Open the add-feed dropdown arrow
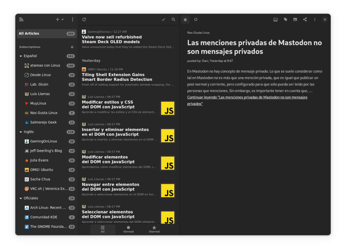346x252 pixels. click(62, 20)
